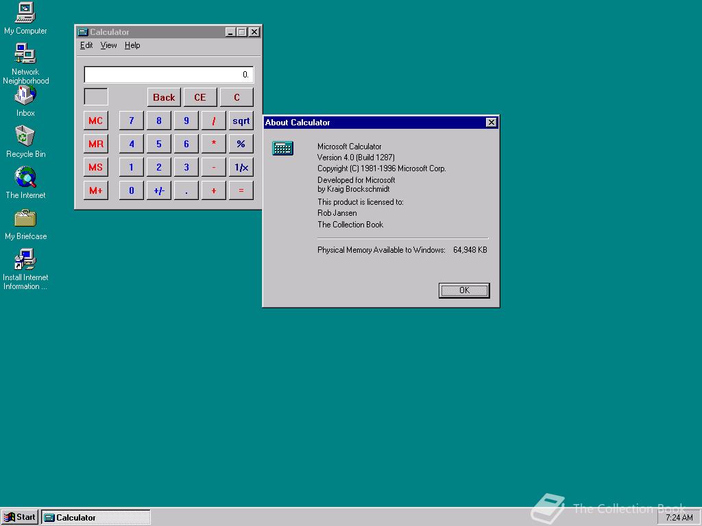
Task: Click the memory indicator box
Action: tap(96, 97)
